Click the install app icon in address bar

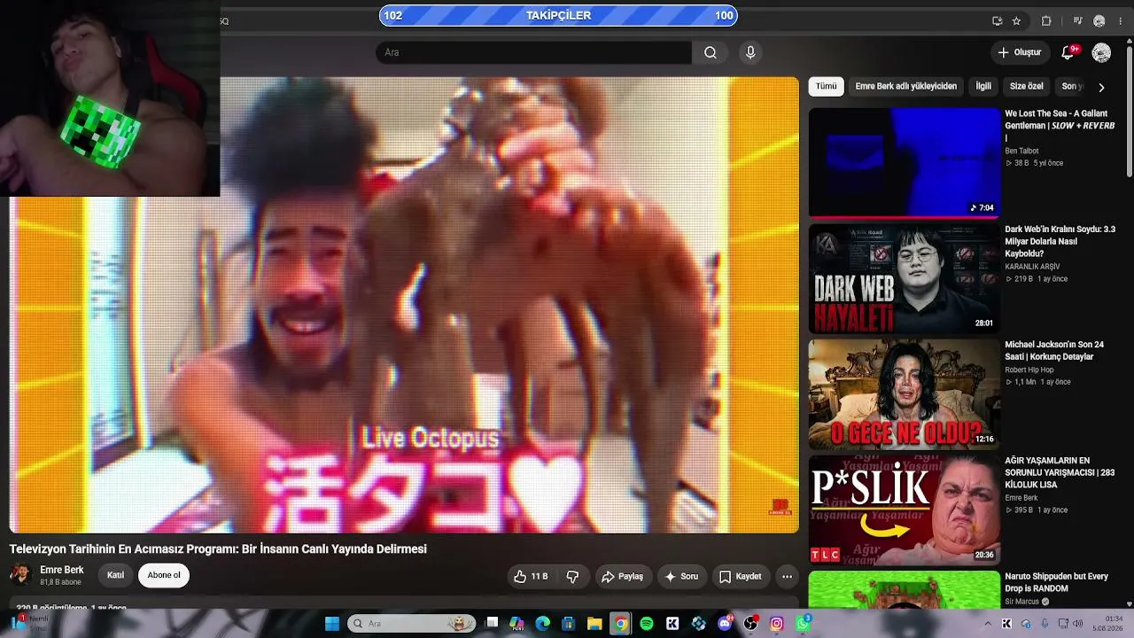coord(998,20)
